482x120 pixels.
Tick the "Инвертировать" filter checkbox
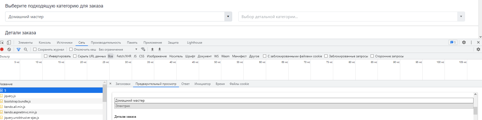click(x=46, y=56)
